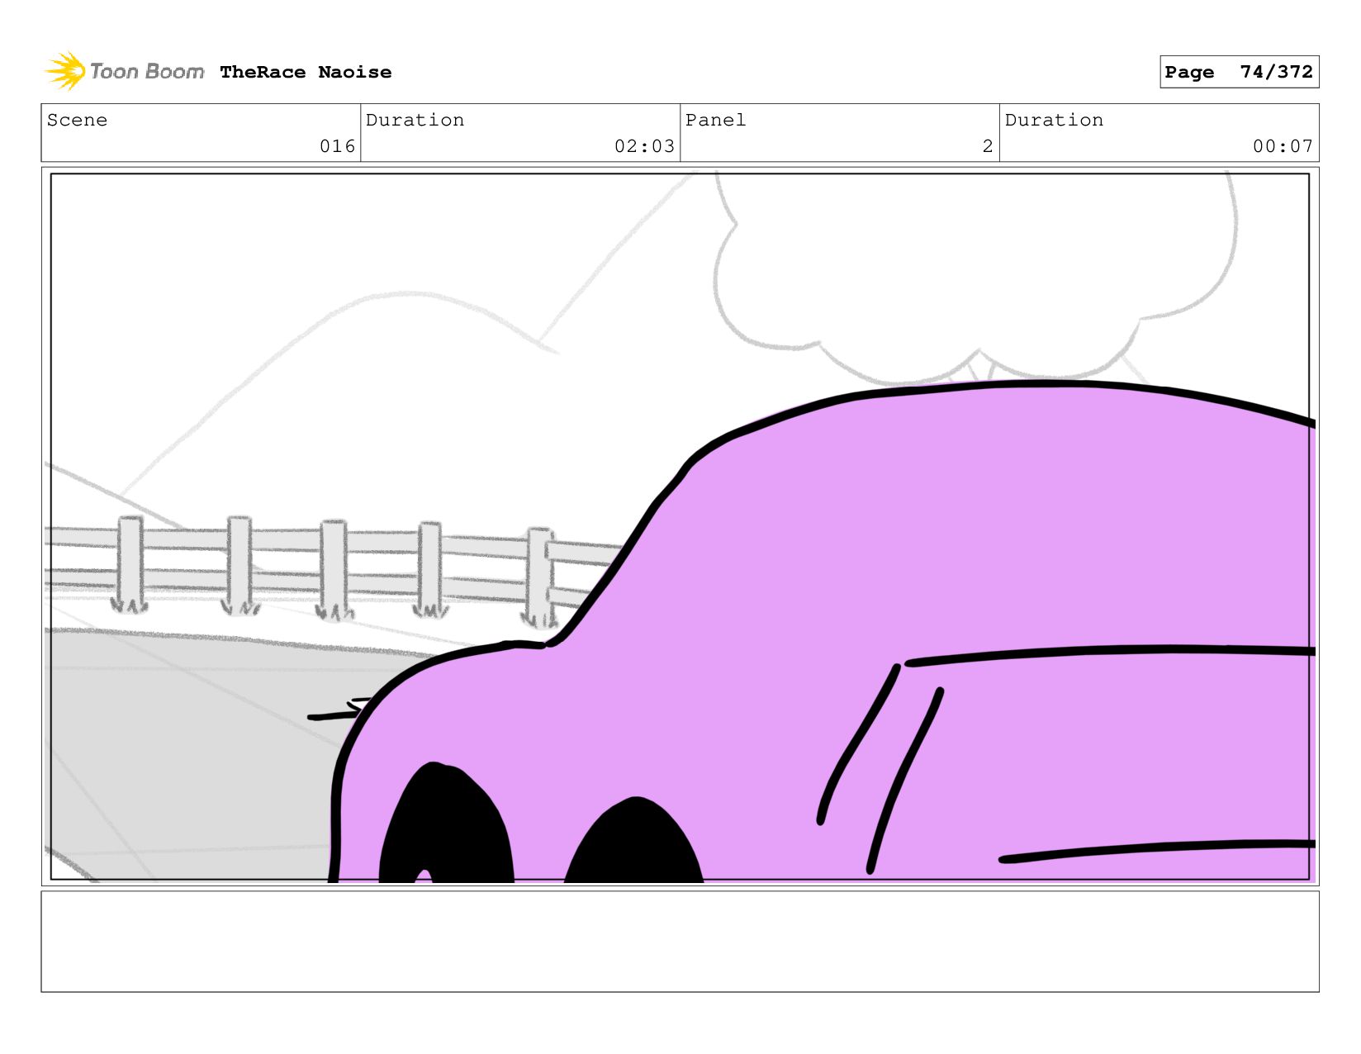The image size is (1361, 1054).
Task: Select the panel number '2'
Action: coord(988,146)
